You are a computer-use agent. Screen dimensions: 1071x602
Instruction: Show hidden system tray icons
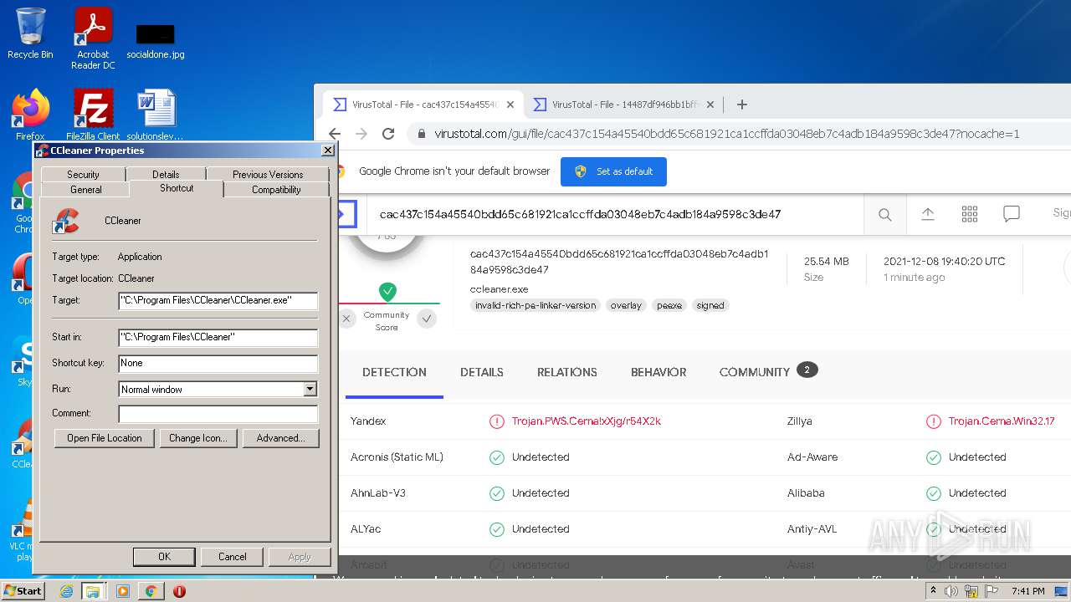click(933, 591)
